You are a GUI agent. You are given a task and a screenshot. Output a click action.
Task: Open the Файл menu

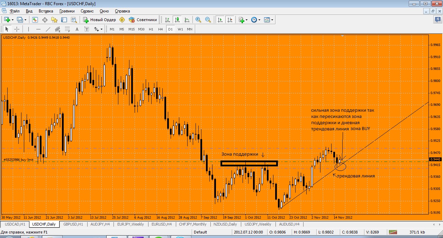[x=15, y=11]
